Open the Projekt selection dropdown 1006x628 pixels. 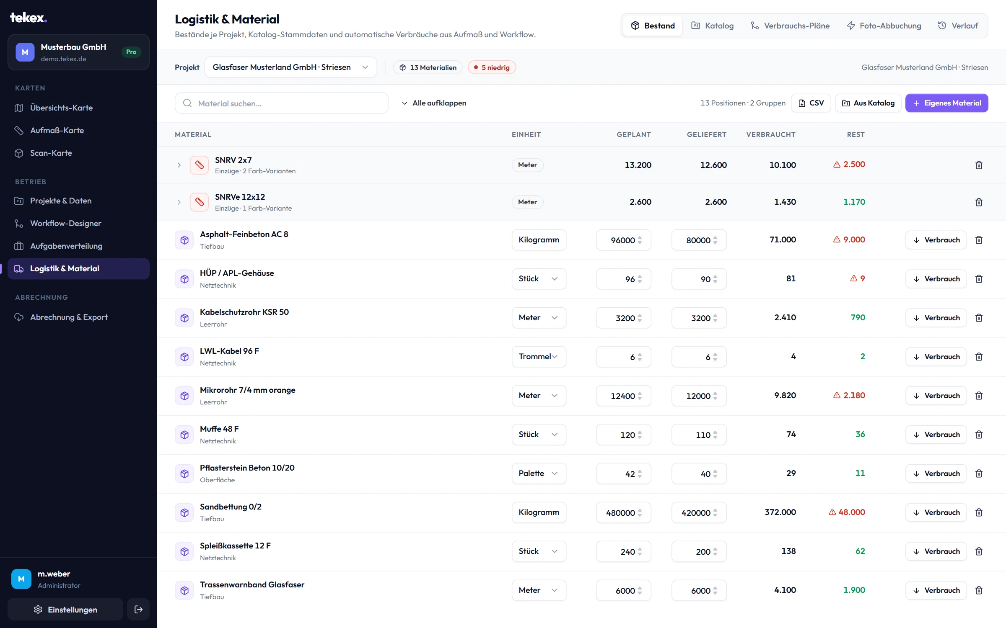click(290, 67)
